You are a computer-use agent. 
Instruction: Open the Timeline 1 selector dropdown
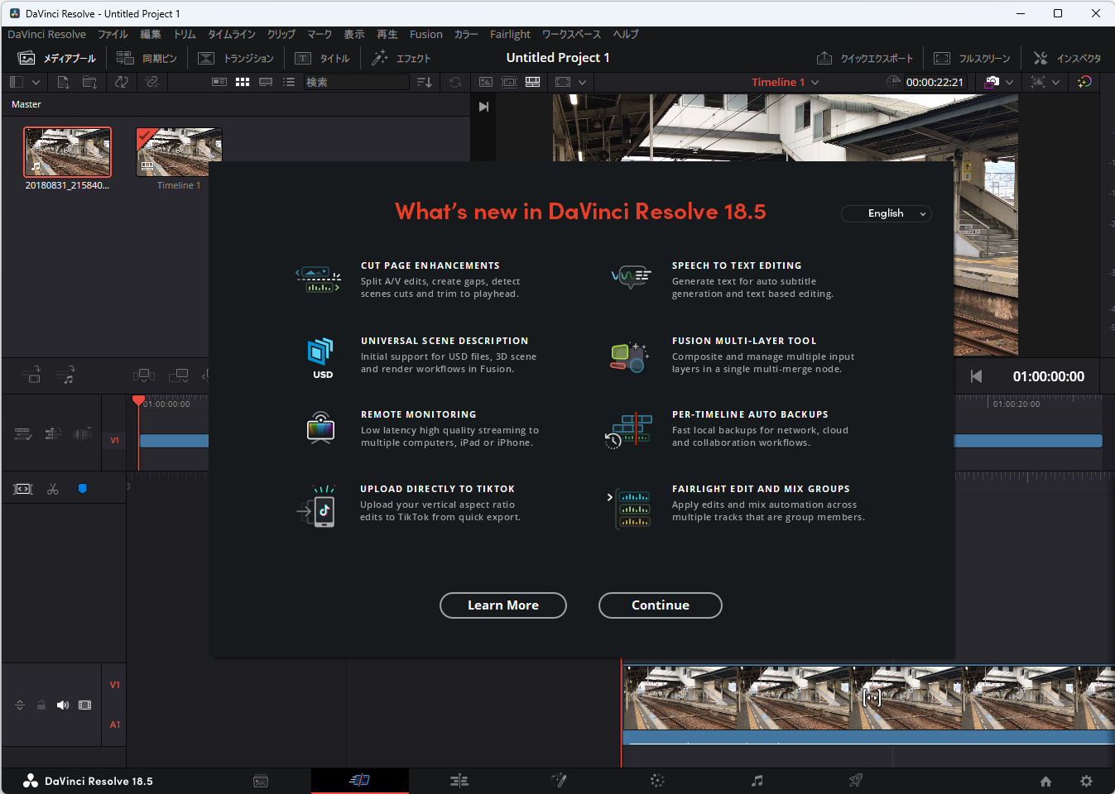784,82
